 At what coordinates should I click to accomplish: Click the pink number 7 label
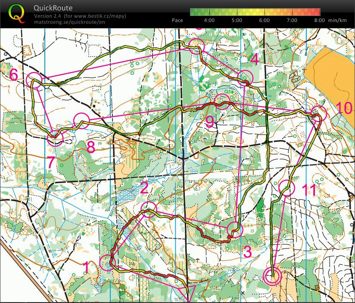[x=51, y=162]
